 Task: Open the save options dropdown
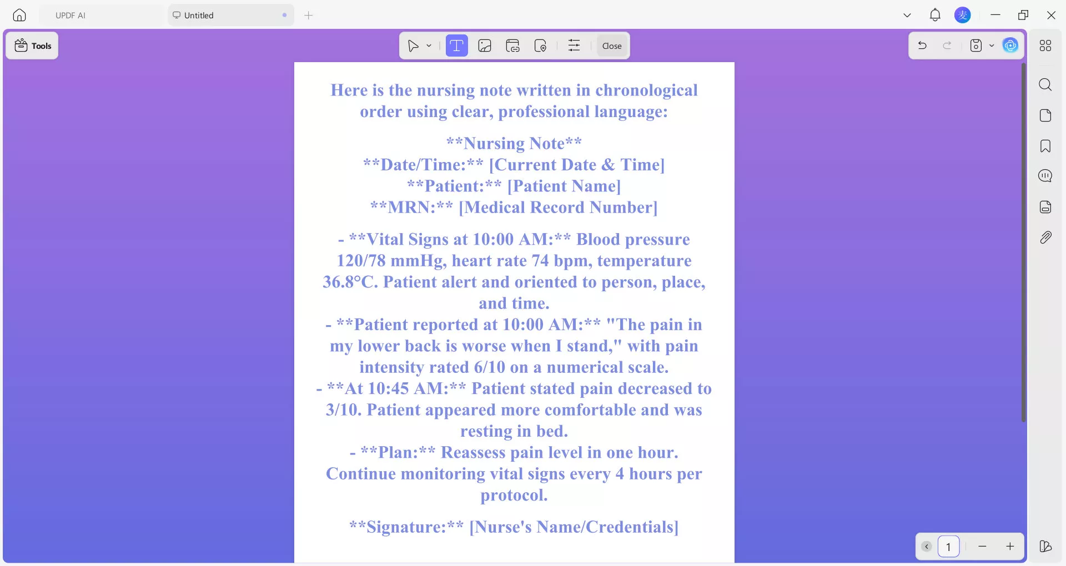[993, 46]
